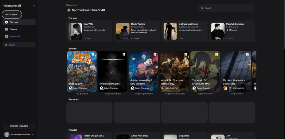Click the profile avatar at sidebar bottom
Screen dimensions: 285x139
[x=7, y=135]
